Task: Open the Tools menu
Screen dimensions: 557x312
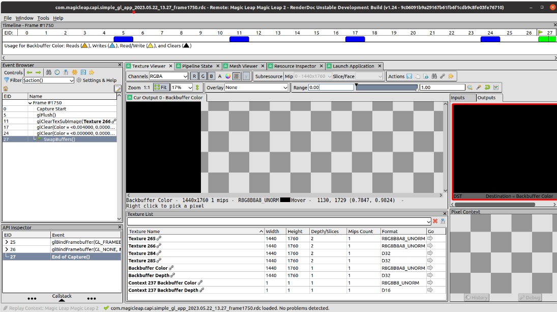Action: [43, 18]
